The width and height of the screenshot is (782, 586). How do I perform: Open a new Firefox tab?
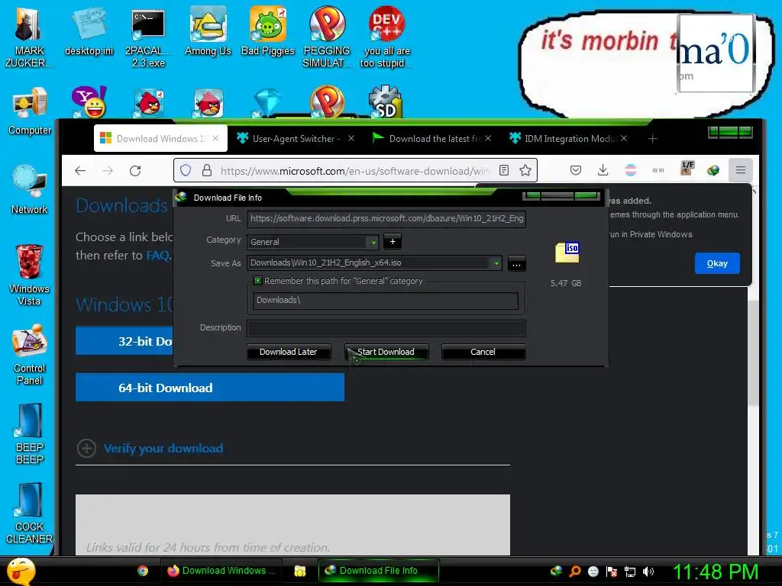652,139
